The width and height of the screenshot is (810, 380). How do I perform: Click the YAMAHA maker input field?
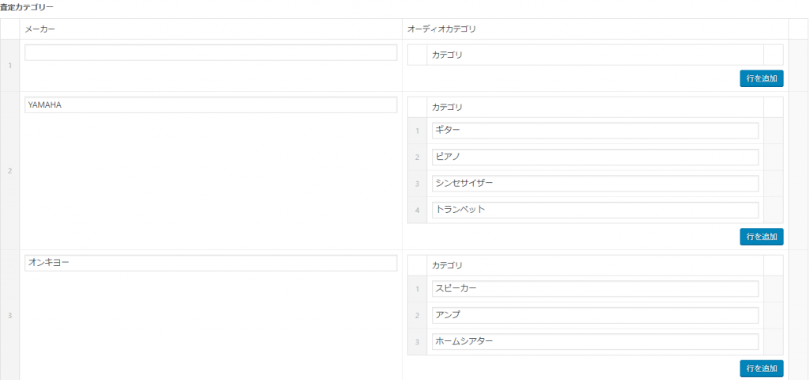(x=210, y=104)
